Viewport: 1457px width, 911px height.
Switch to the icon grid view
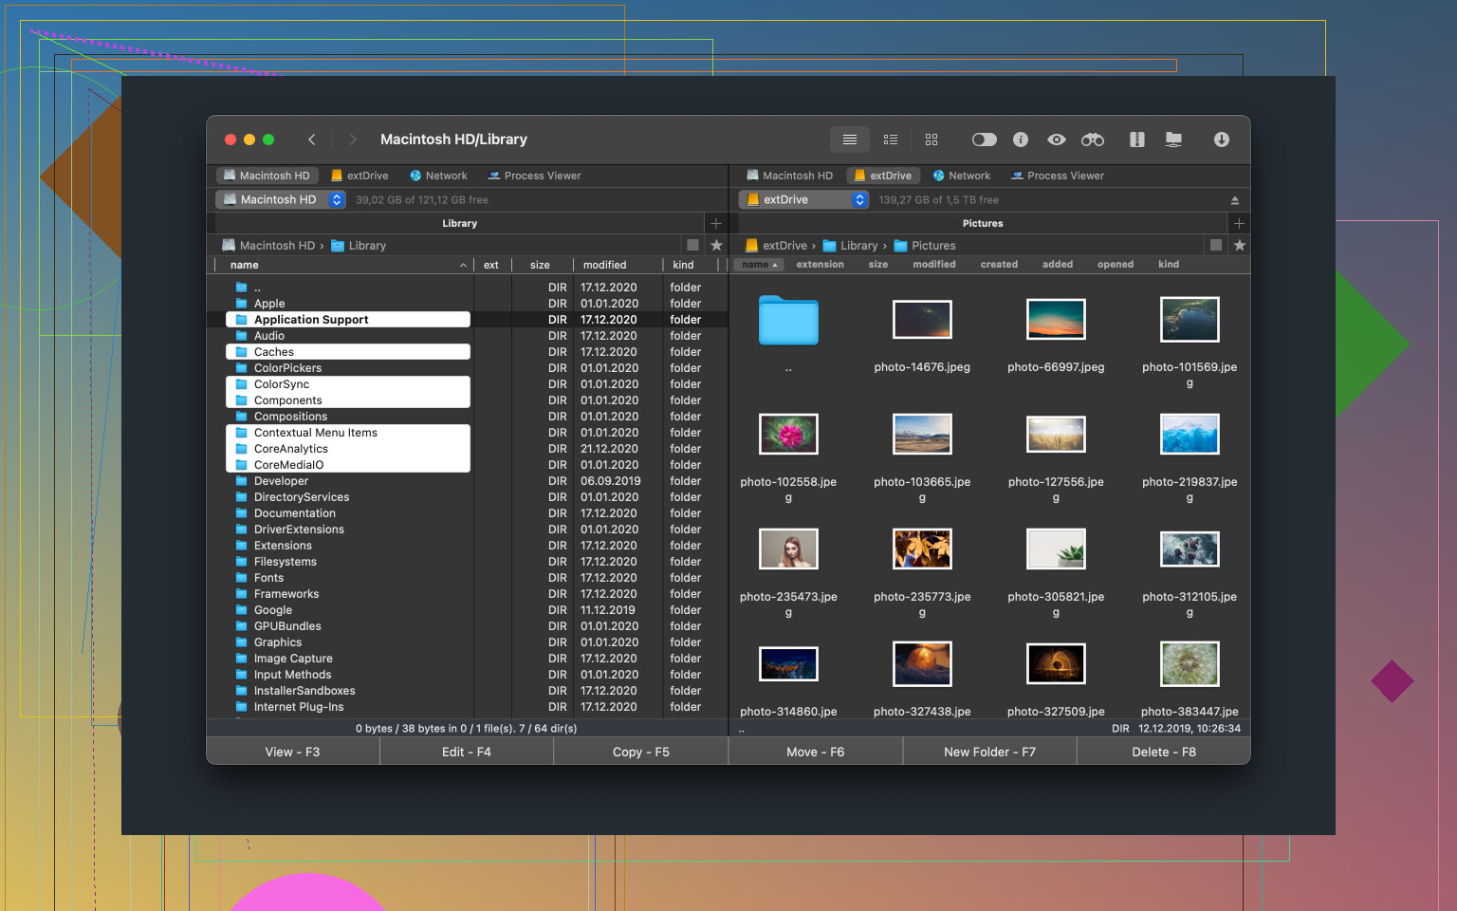[931, 139]
